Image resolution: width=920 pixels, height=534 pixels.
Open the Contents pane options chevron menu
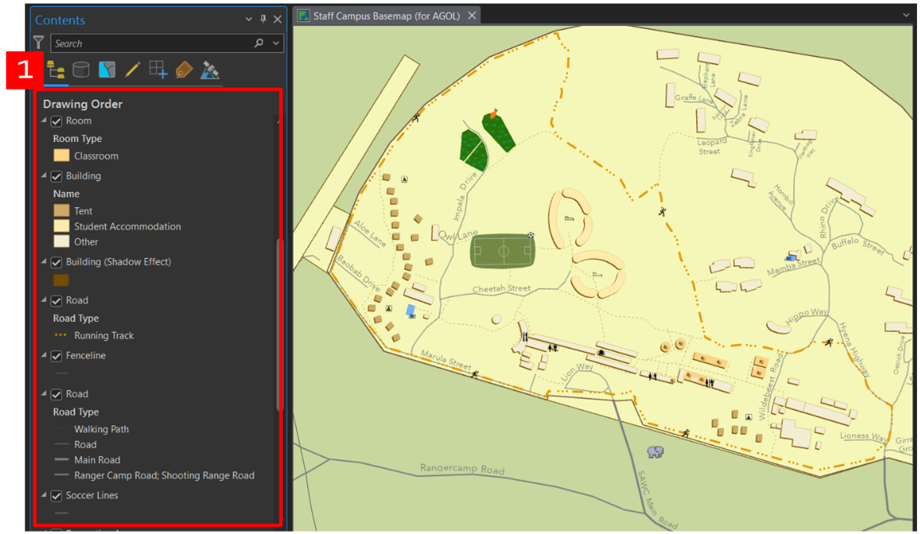pos(248,19)
